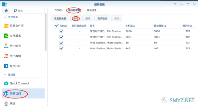
Task: Switch to the 高级设置 tab
Action: click(92, 11)
